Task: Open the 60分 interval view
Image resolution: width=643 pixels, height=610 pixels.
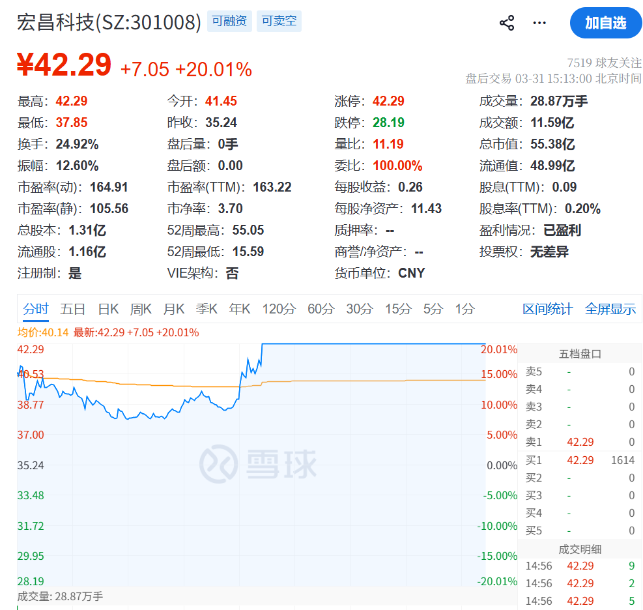Action: [320, 309]
